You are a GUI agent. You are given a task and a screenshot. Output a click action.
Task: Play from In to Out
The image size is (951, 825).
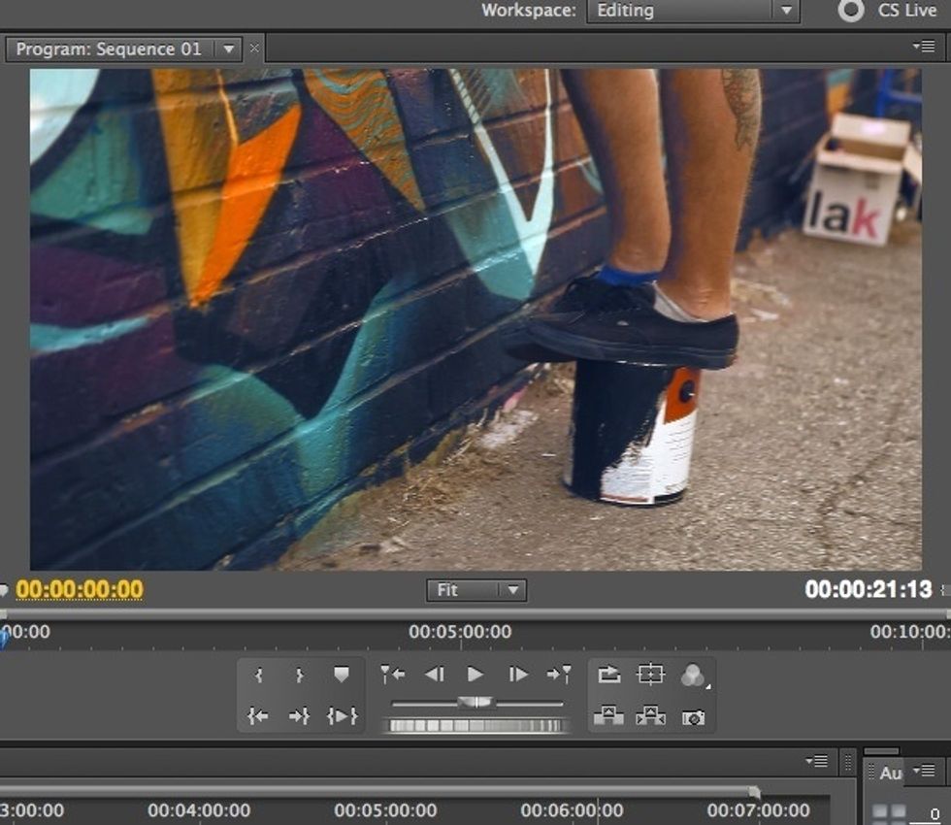click(x=340, y=715)
